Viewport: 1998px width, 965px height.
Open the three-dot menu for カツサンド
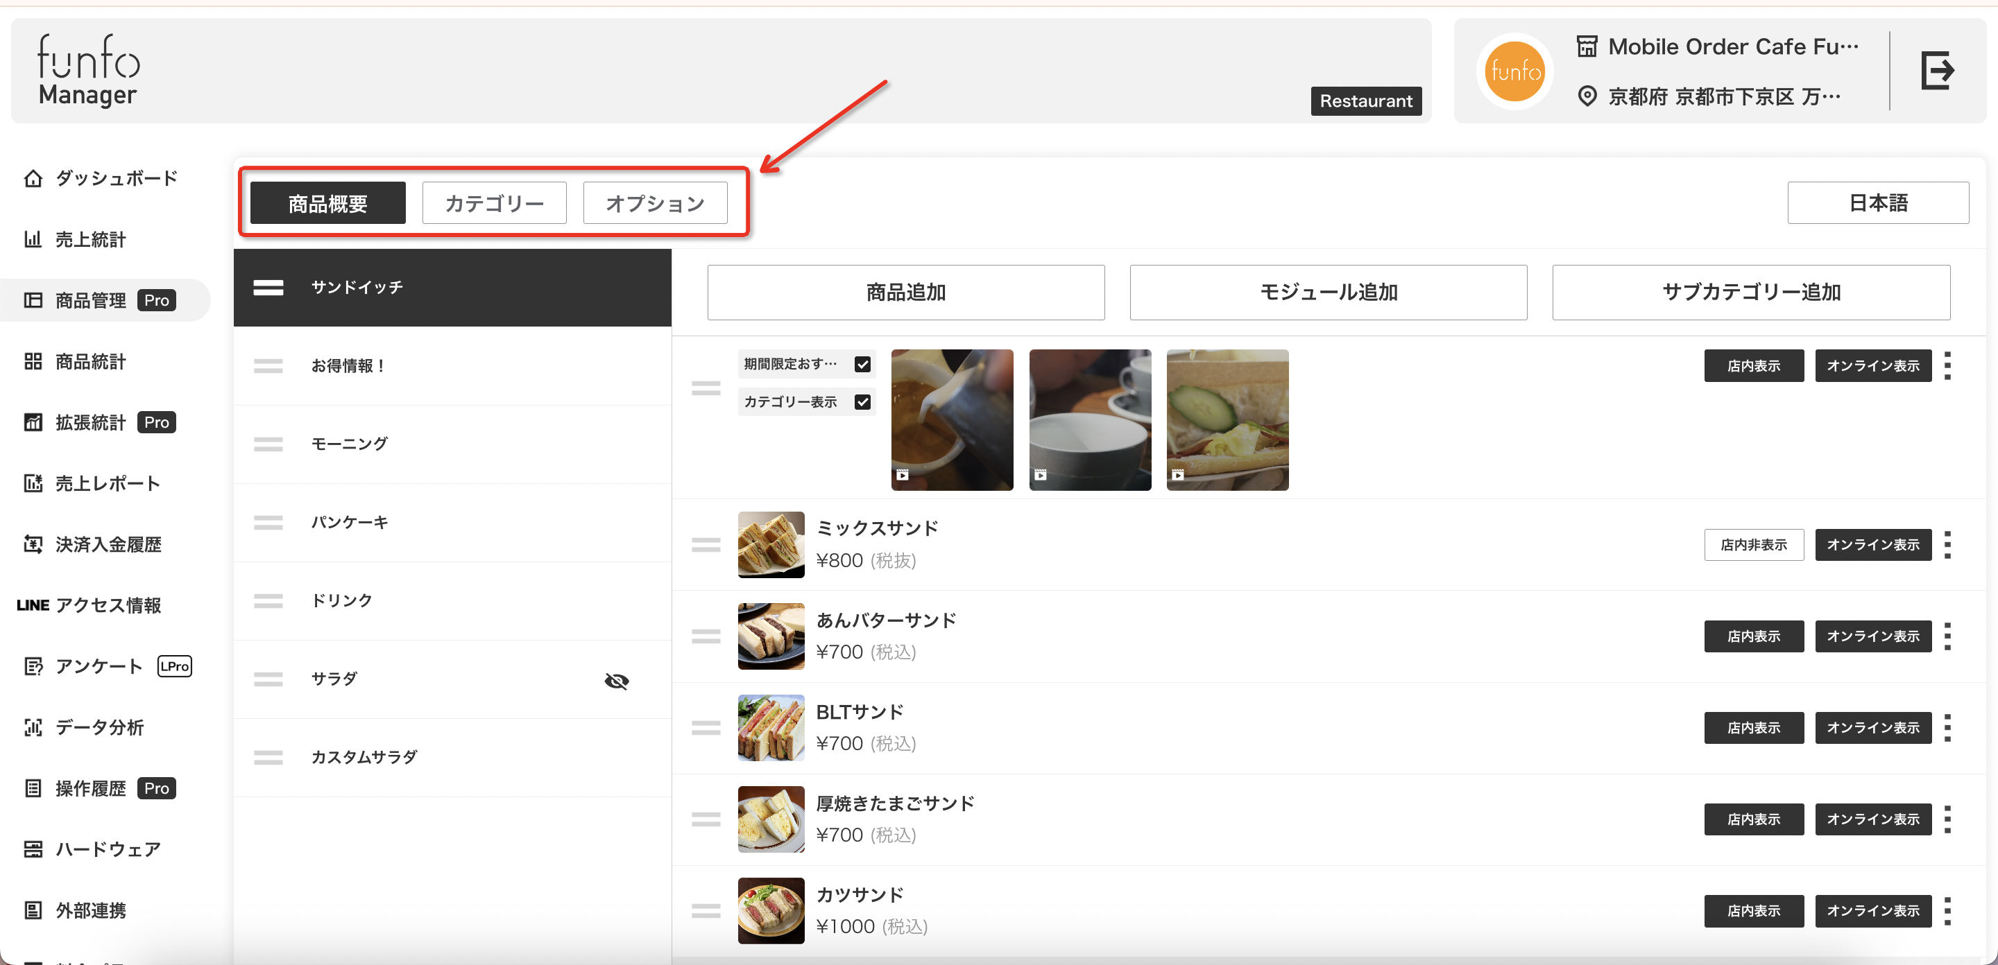tap(1947, 911)
